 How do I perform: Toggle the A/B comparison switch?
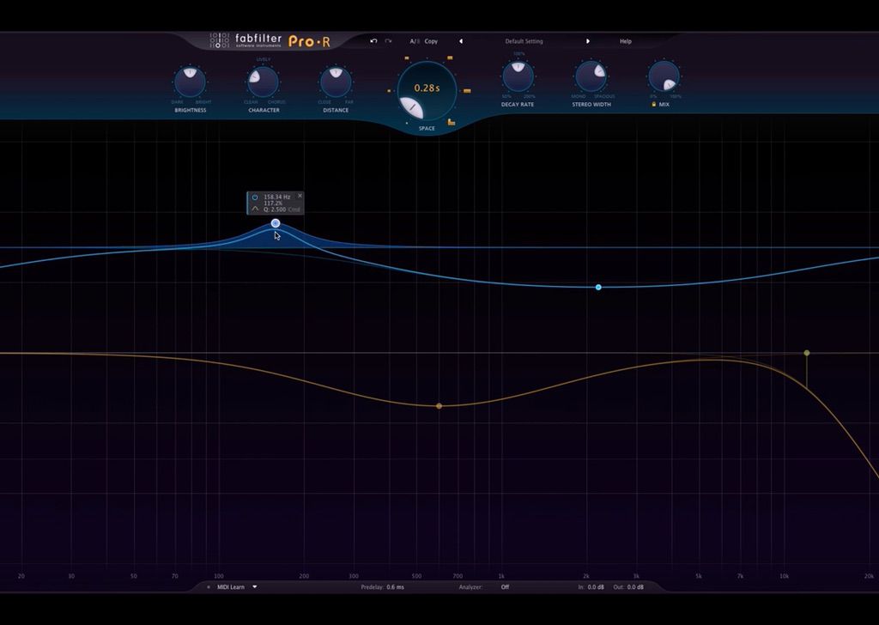[x=415, y=41]
